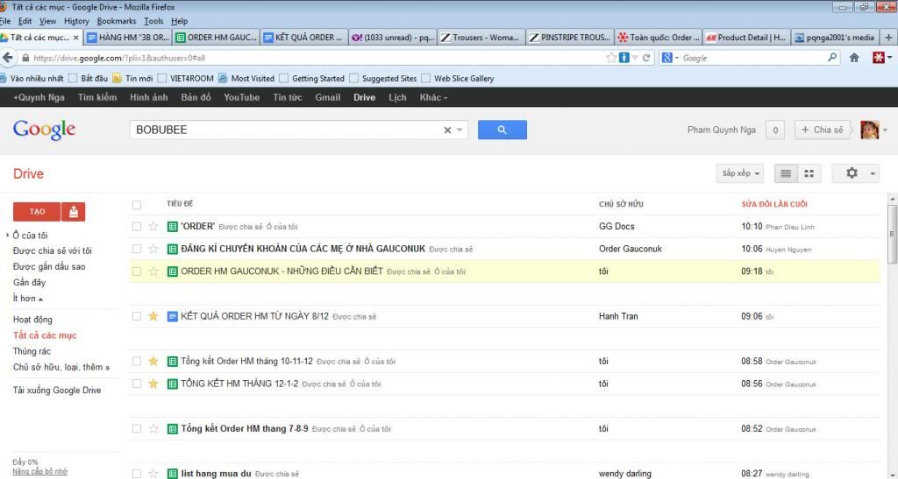898x479 pixels.
Task: Check the box for ORDER HM GAUCONUK row
Action: click(x=136, y=271)
